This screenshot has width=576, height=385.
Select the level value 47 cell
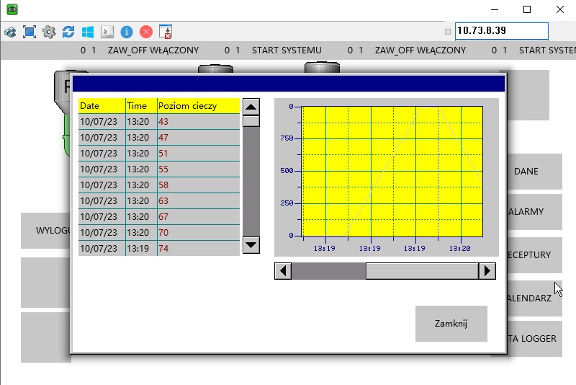(x=199, y=138)
